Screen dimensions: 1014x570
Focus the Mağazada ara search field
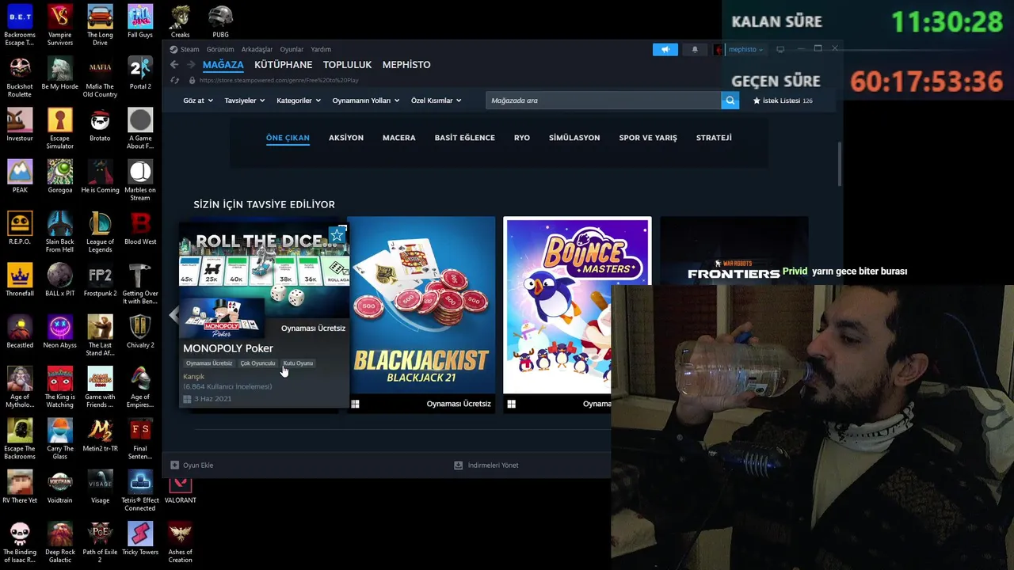604,101
